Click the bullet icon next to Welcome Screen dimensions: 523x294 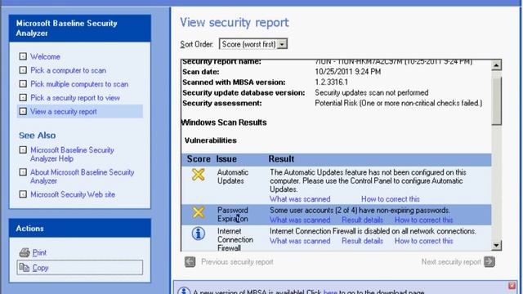23,56
